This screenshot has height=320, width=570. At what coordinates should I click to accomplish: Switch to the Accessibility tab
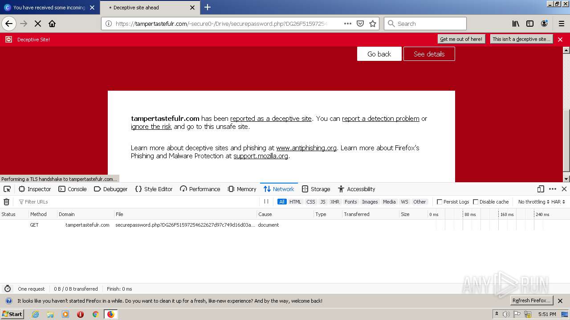click(357, 189)
